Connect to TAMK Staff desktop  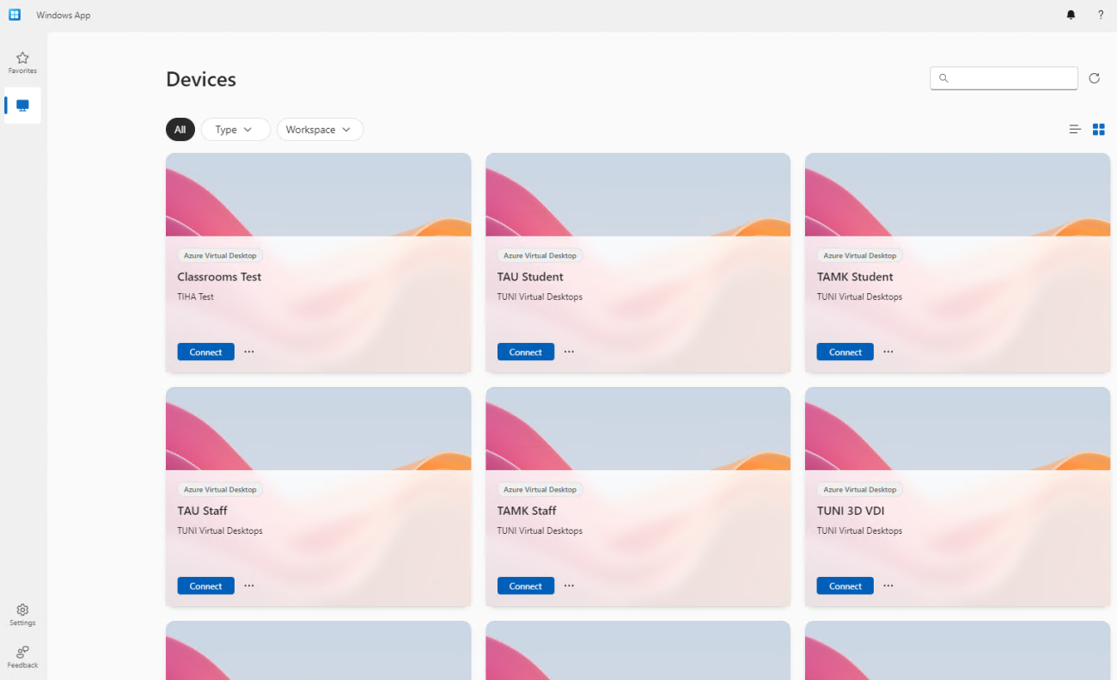[x=526, y=585]
